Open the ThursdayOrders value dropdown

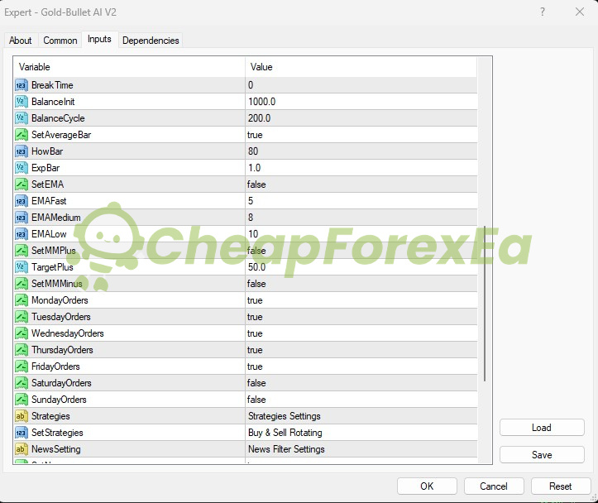click(x=361, y=350)
